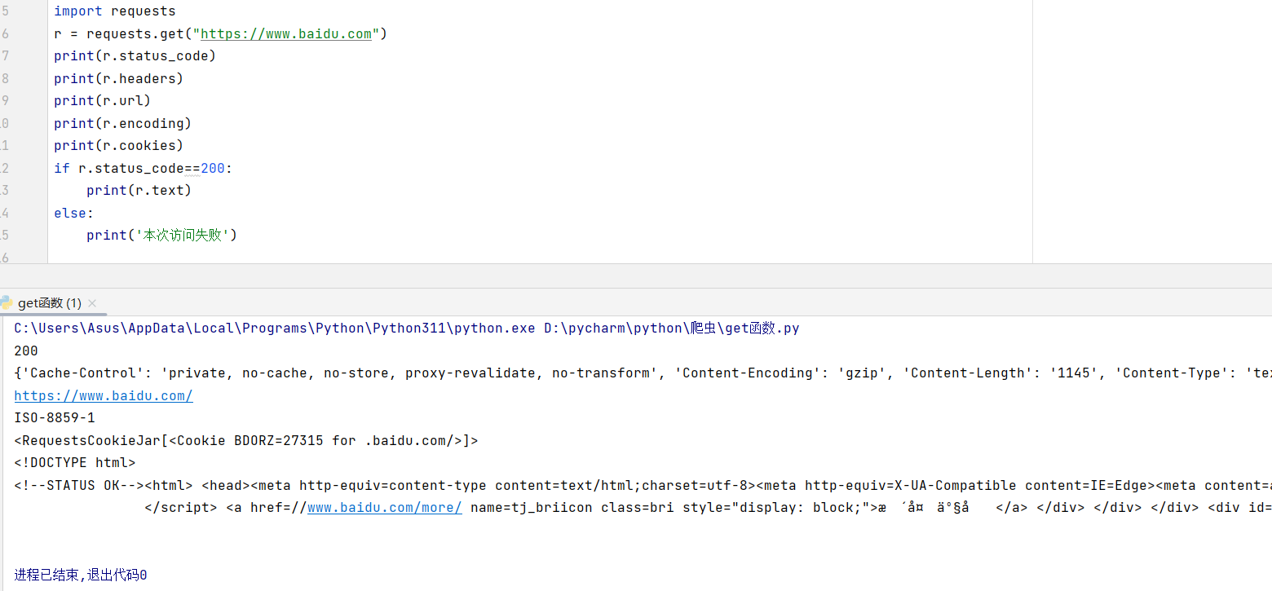Switch to the get函数 (1) run tab
The height and width of the screenshot is (591, 1272).
[49, 303]
